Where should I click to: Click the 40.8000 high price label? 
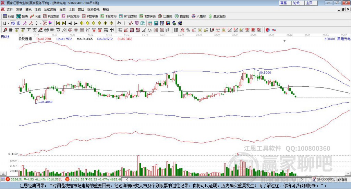tap(265, 73)
